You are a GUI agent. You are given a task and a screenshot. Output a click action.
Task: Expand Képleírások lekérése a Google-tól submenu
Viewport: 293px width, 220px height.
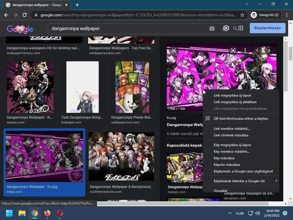[241, 181]
